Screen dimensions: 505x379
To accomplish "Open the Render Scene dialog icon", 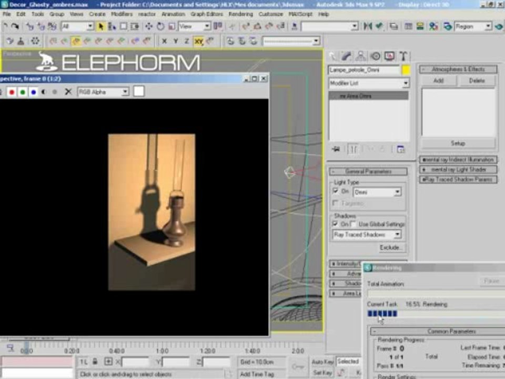I will [x=447, y=26].
